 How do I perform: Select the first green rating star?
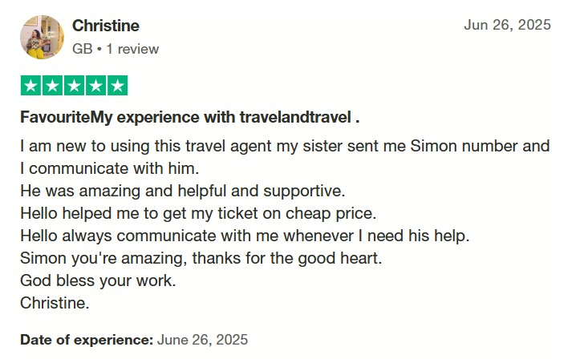point(30,85)
